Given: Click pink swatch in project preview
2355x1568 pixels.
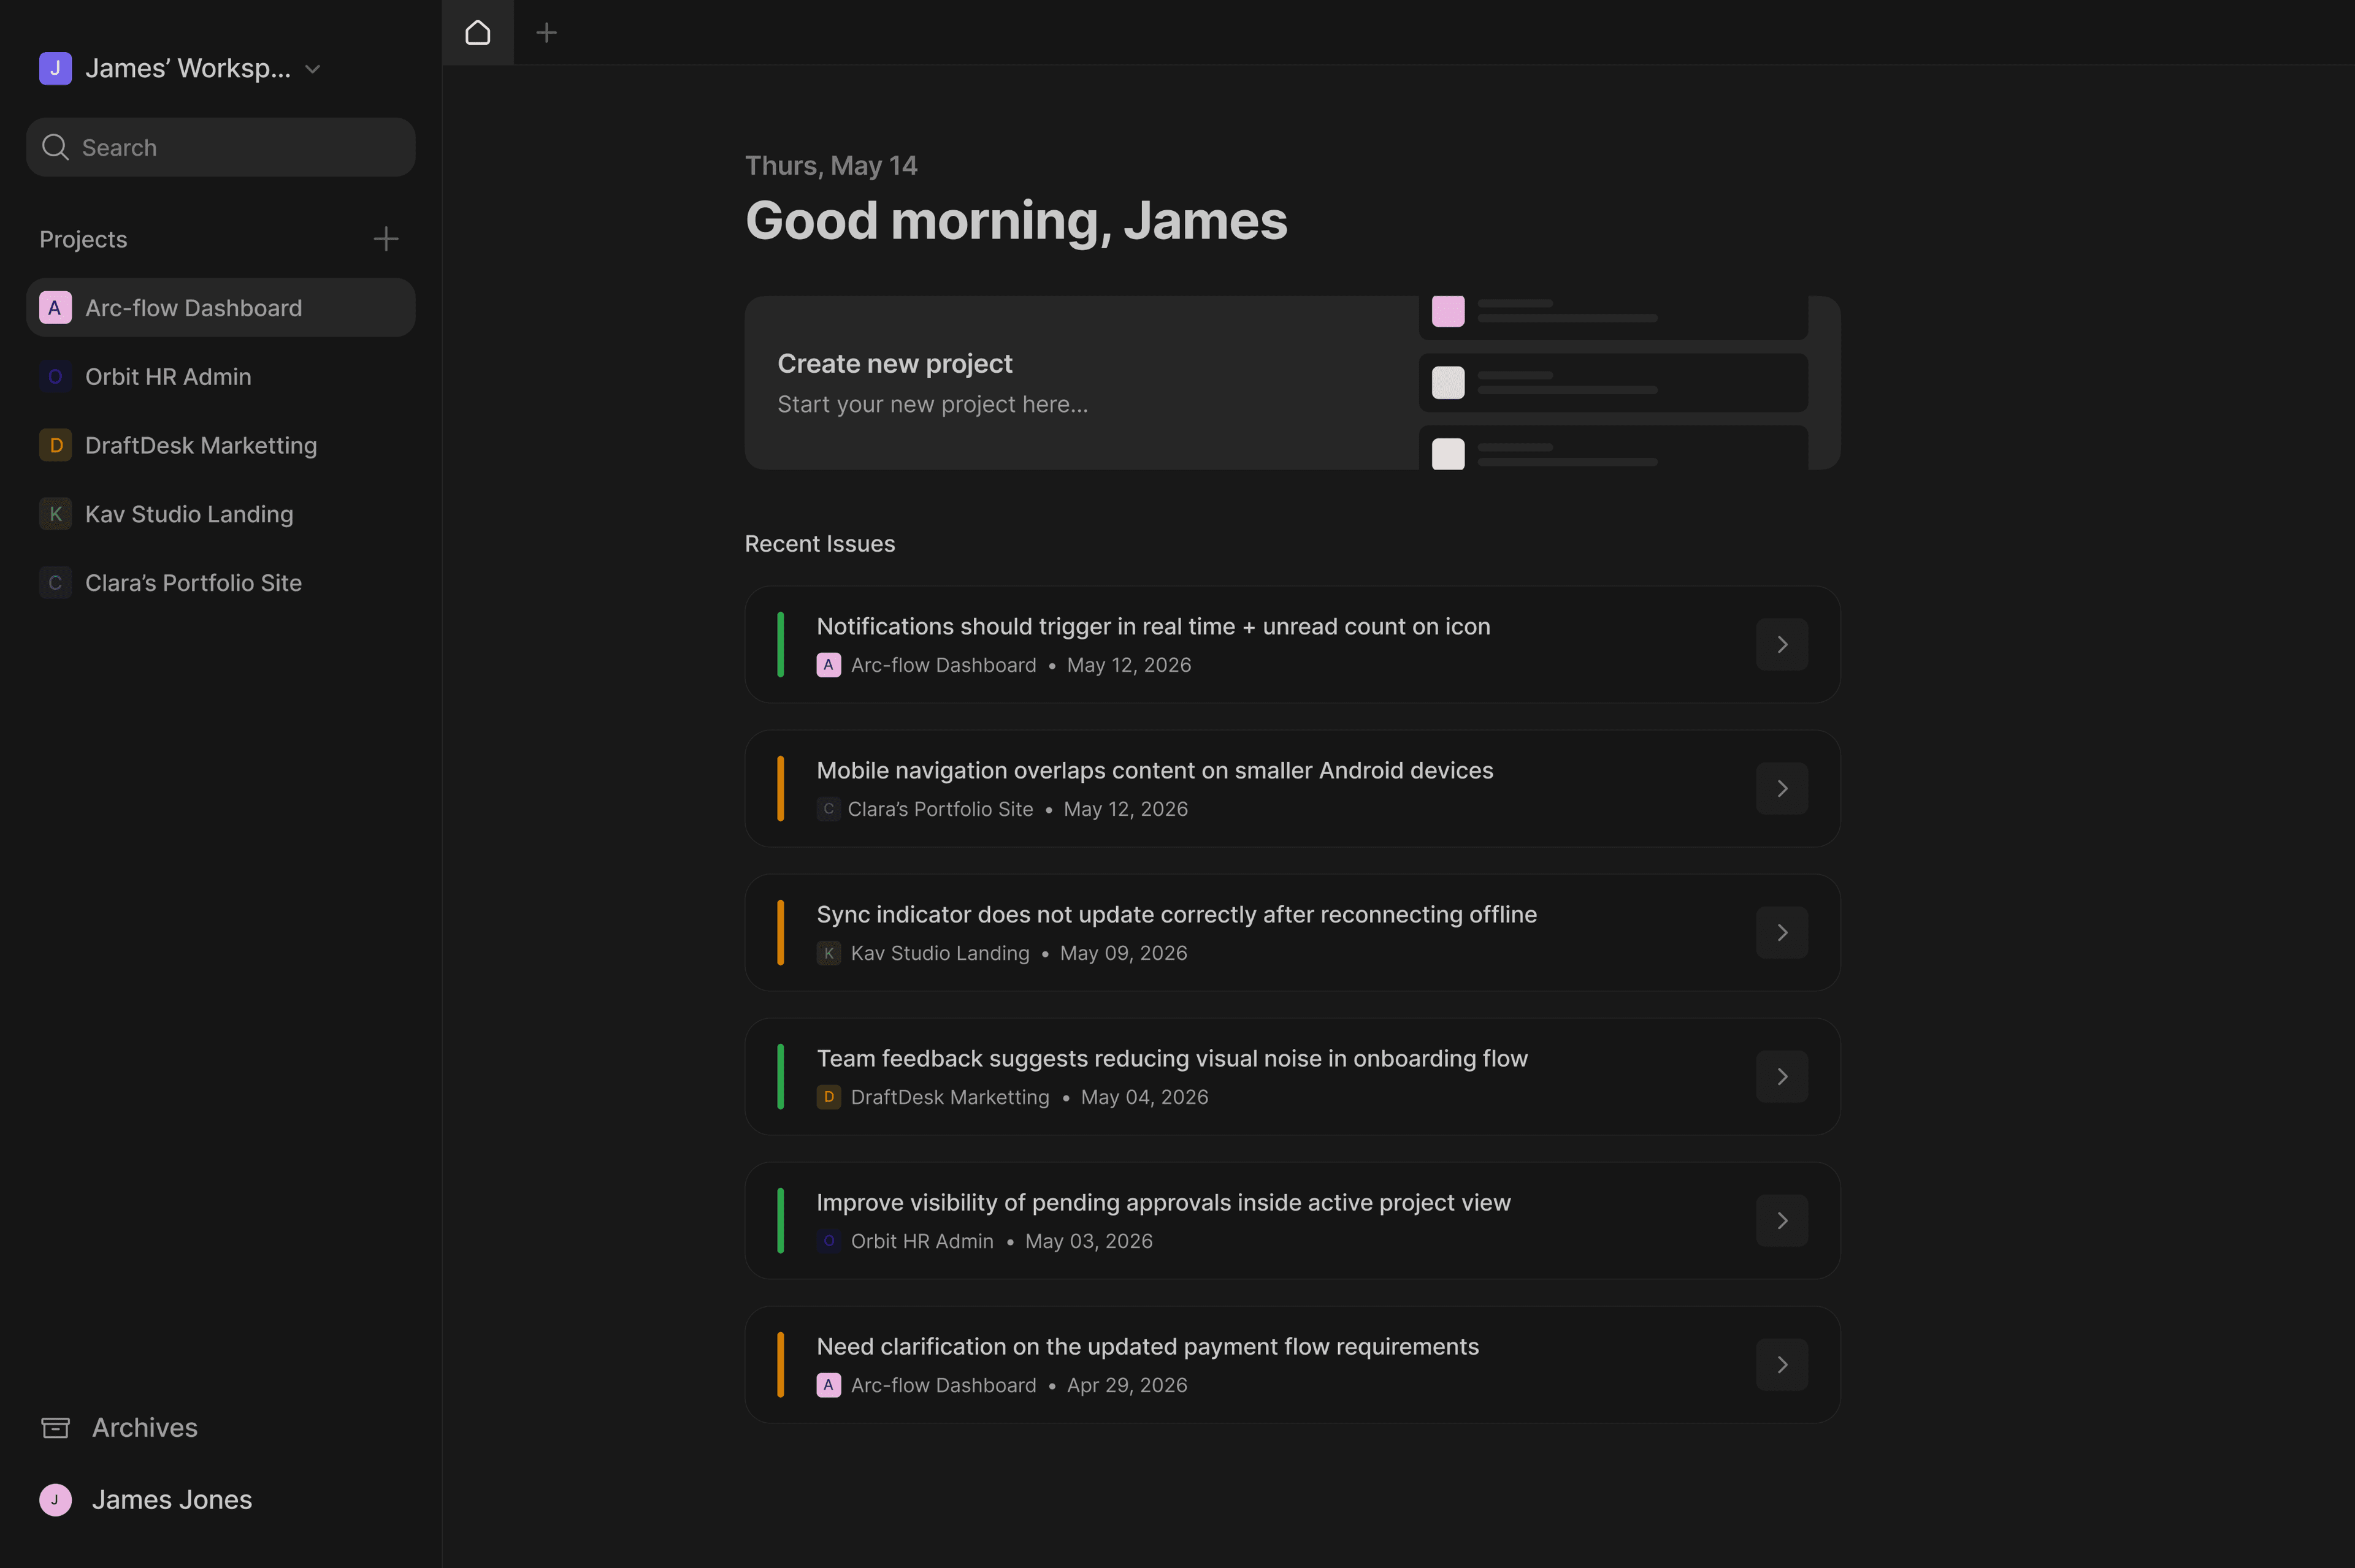Looking at the screenshot, I should tap(1447, 310).
